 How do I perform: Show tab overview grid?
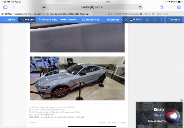(179, 7)
